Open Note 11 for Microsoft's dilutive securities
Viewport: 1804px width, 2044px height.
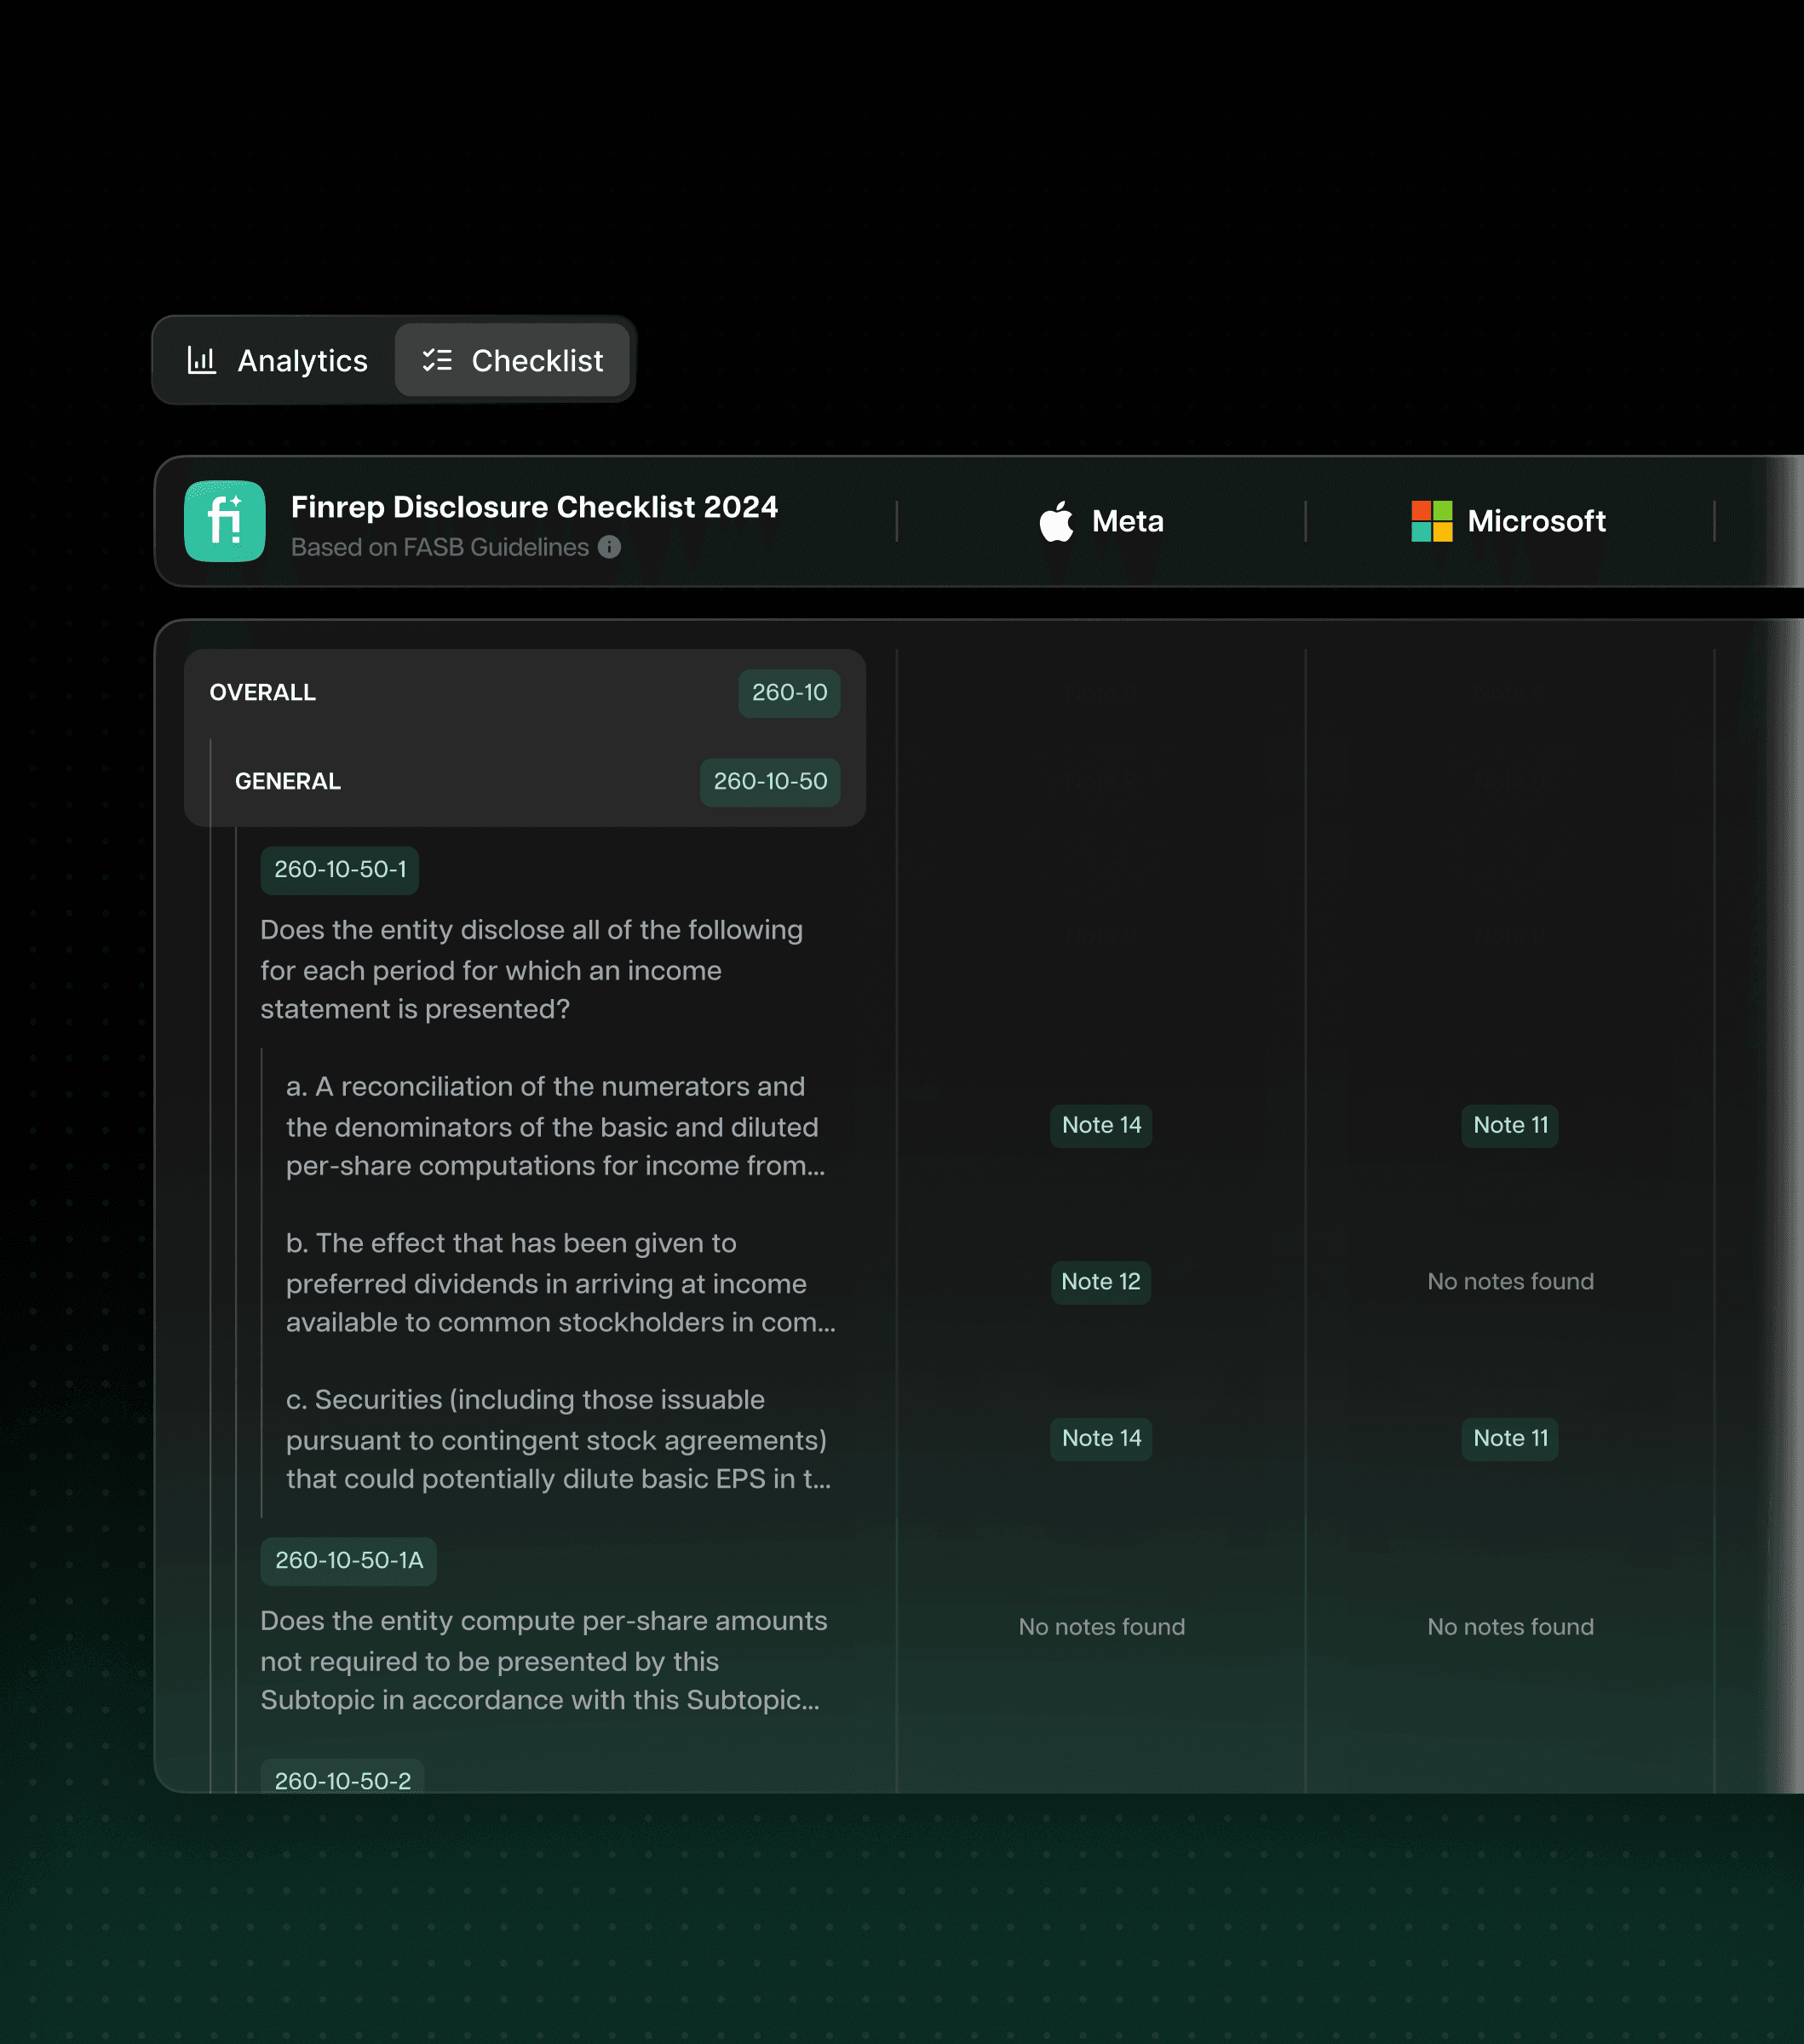pyautogui.click(x=1509, y=1439)
